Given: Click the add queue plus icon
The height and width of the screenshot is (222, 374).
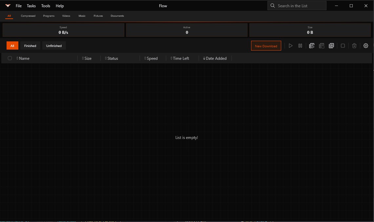Looking at the screenshot, I should 331,46.
